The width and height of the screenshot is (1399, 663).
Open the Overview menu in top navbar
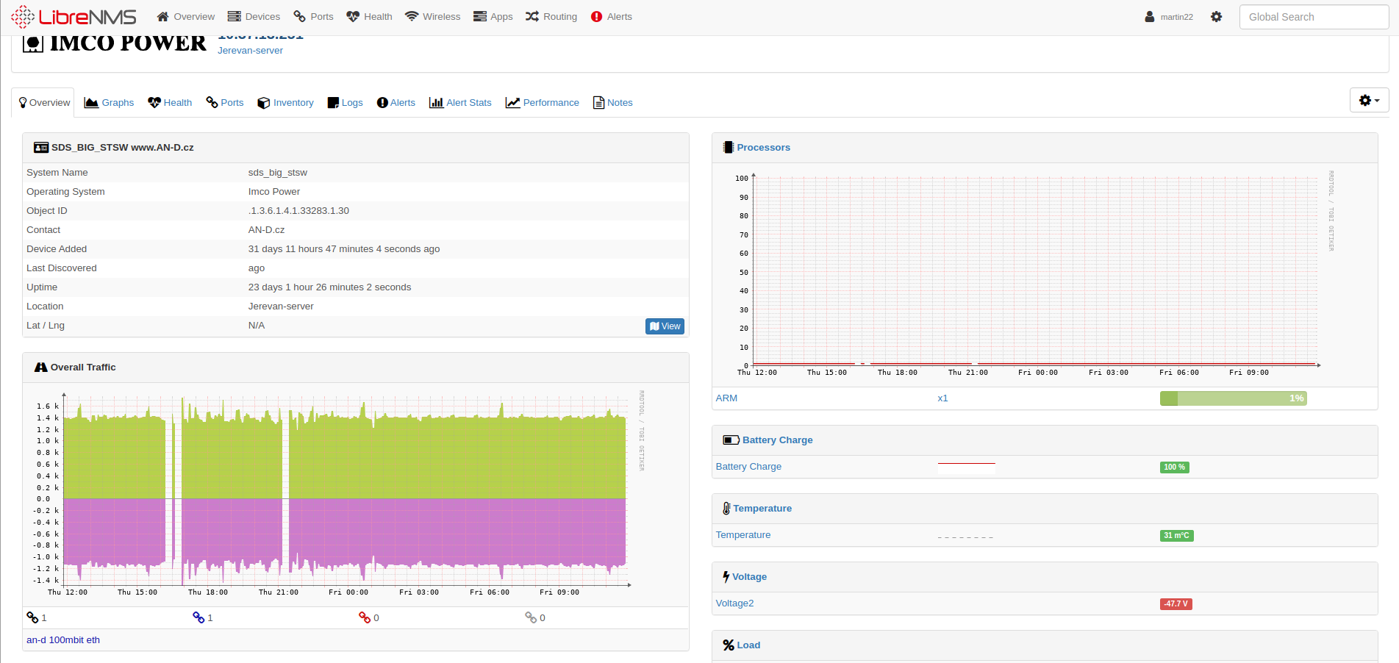click(x=186, y=16)
